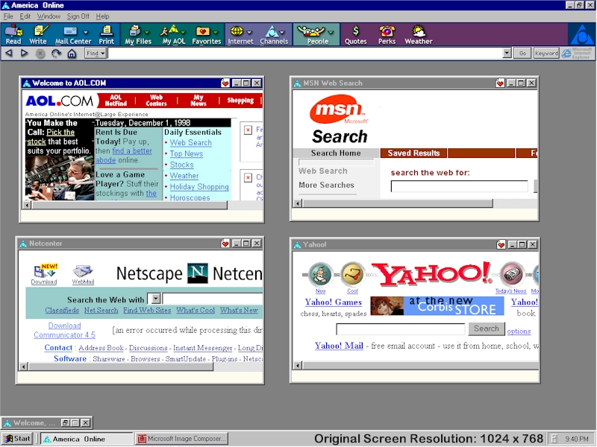Image resolution: width=597 pixels, height=447 pixels.
Task: Reload the page with the Reload icon
Action: tap(57, 54)
